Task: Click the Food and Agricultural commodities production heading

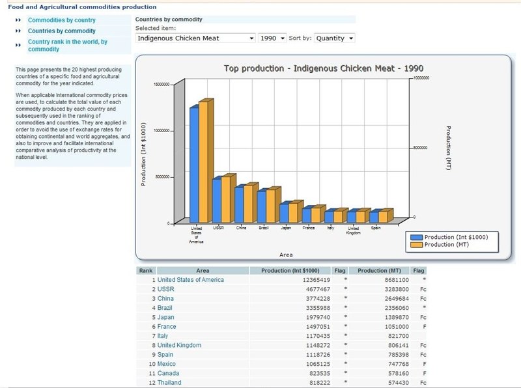Action: [x=82, y=7]
